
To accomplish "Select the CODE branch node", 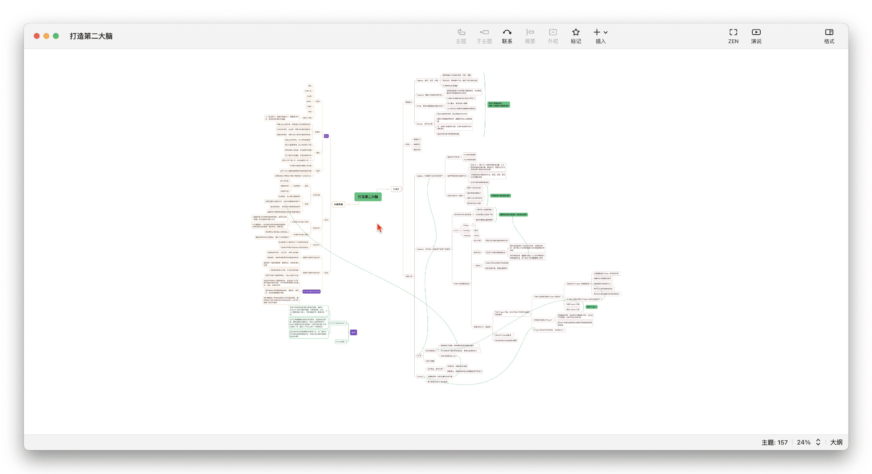I will pos(396,189).
